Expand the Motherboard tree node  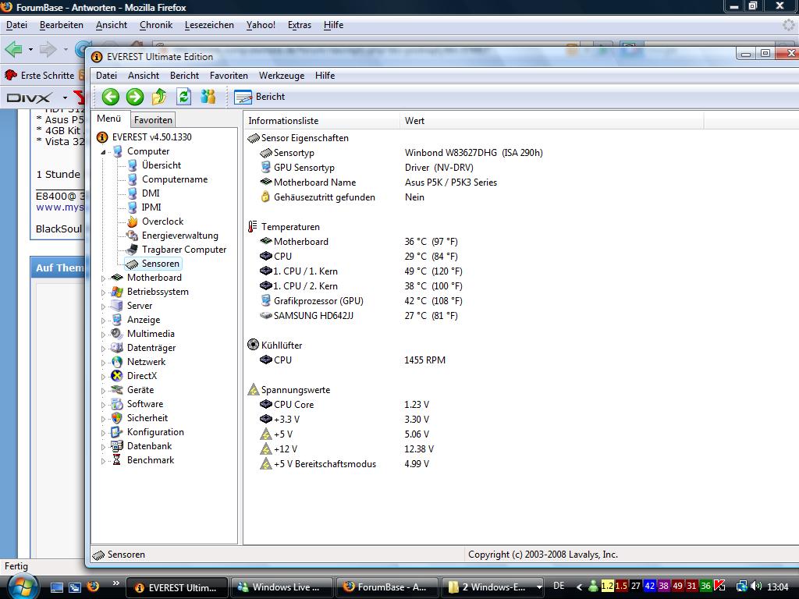[103, 278]
